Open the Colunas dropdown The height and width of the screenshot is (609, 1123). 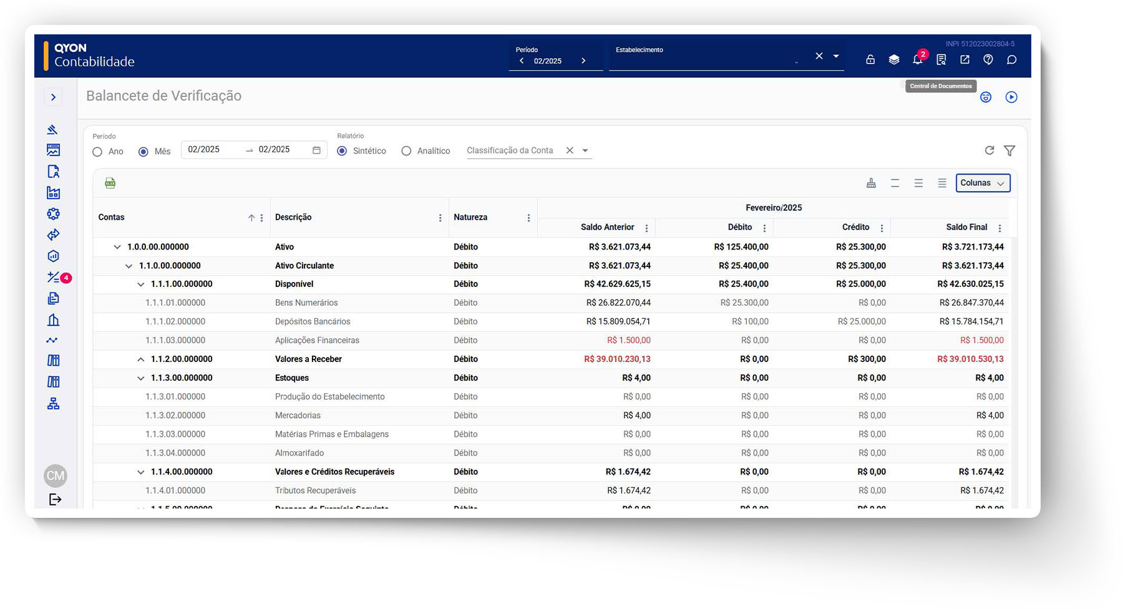(983, 183)
